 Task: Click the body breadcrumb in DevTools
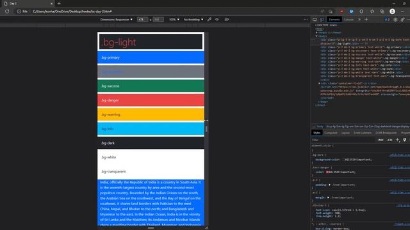click(320, 126)
